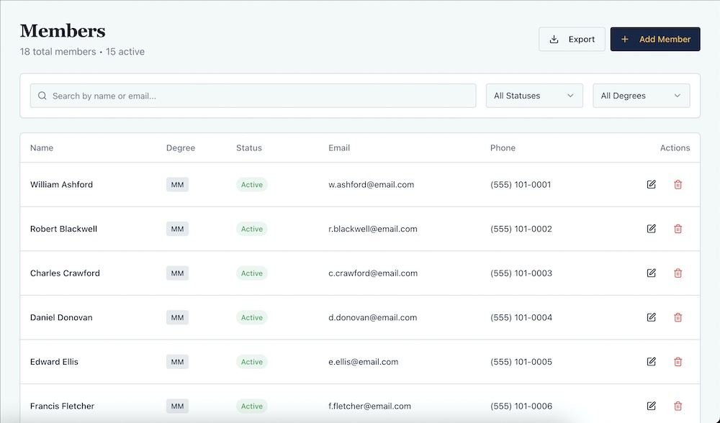Click the edit icon for Daniel Donovan
The width and height of the screenshot is (720, 423).
(651, 317)
